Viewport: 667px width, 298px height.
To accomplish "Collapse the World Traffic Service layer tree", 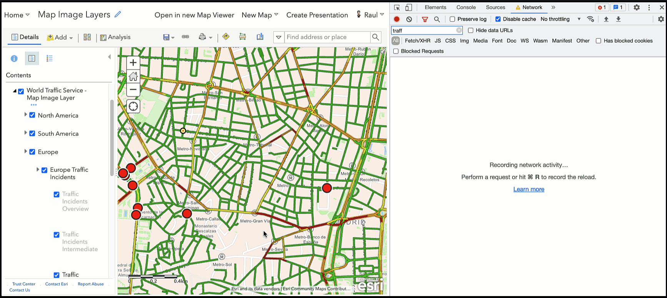I will [x=15, y=91].
